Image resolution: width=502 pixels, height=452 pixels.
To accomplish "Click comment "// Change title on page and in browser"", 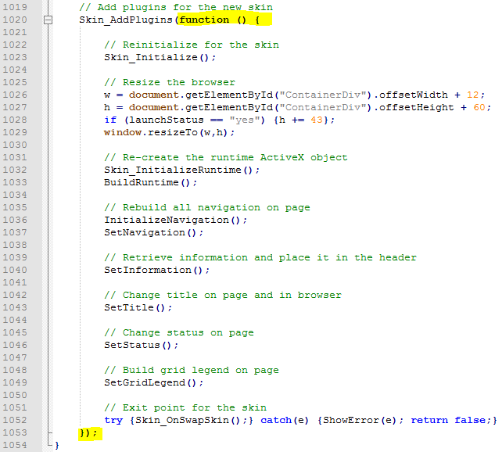I will (223, 295).
